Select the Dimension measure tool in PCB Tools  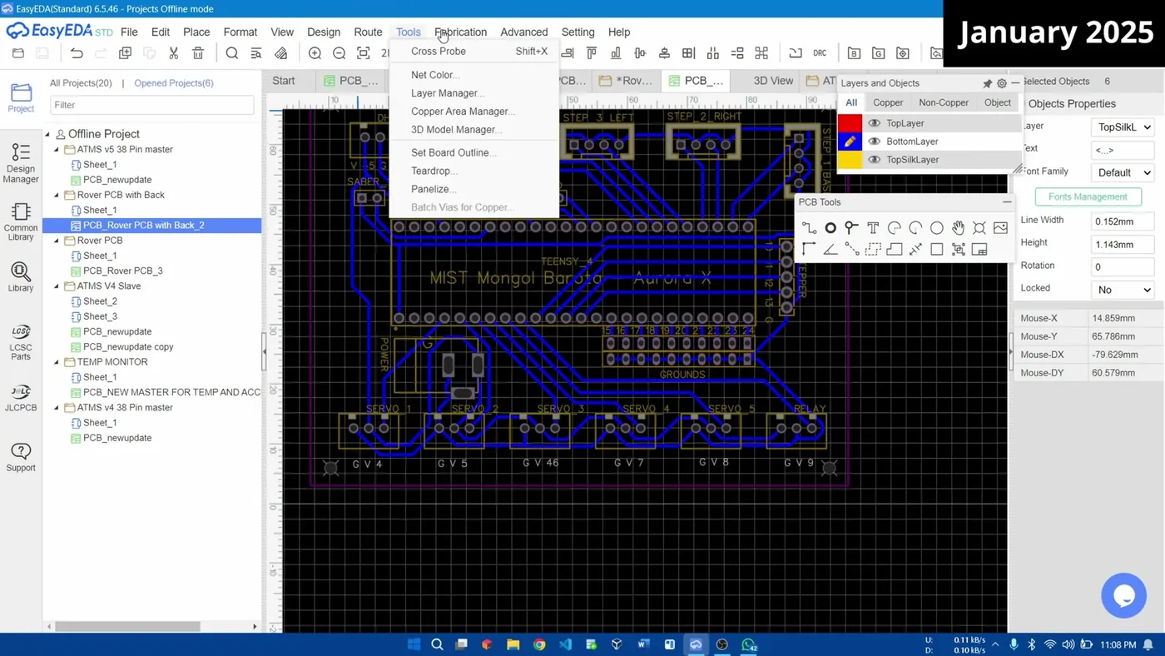915,249
